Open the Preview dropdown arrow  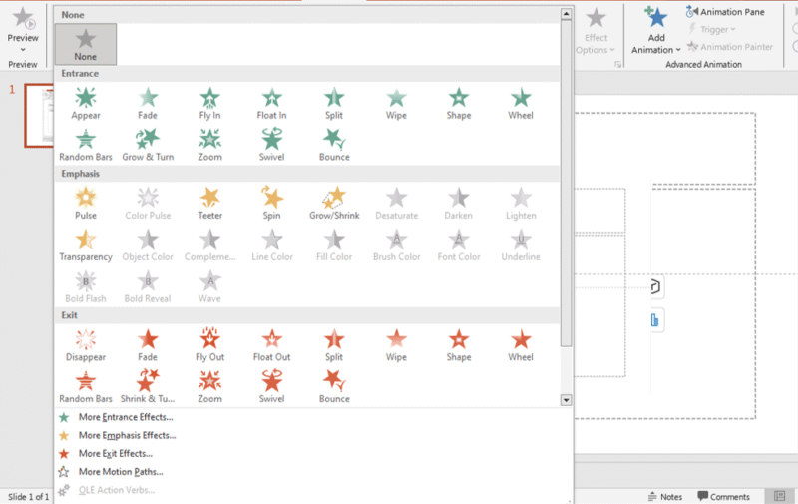tap(22, 49)
